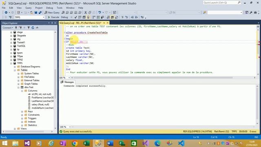
Task: Click the Refresh icon in Object Explorer
Action: point(33,28)
